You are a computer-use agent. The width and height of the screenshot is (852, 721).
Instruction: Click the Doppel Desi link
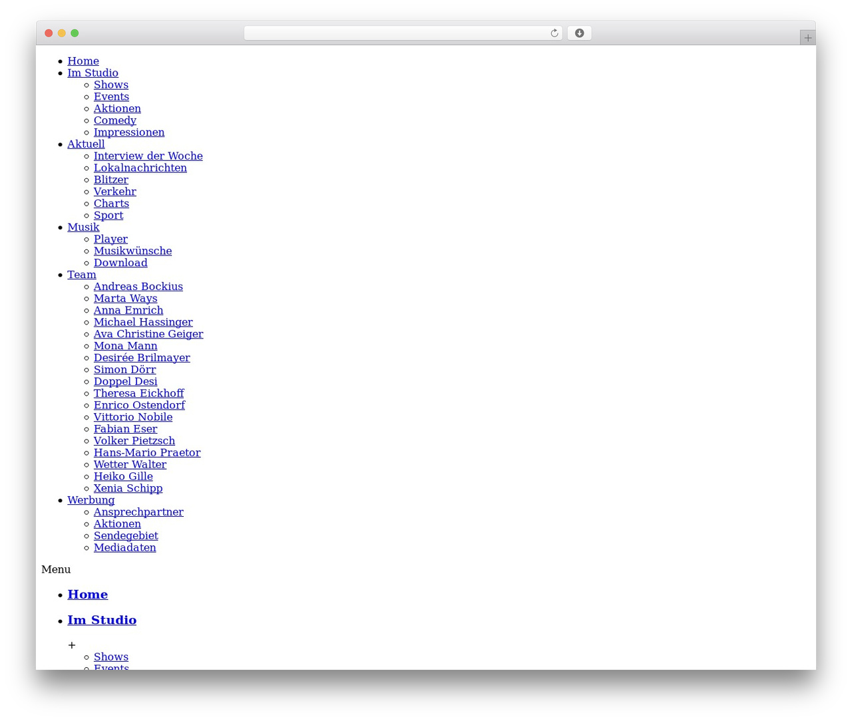coord(125,382)
